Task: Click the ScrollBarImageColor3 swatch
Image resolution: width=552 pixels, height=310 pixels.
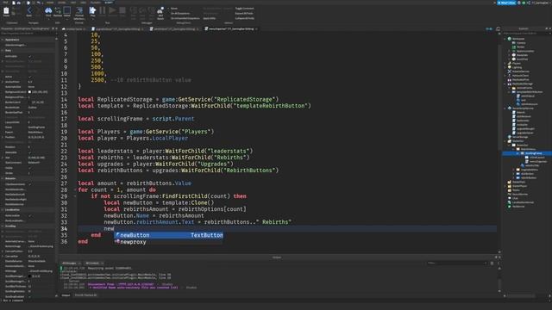Action: [x=29, y=276]
